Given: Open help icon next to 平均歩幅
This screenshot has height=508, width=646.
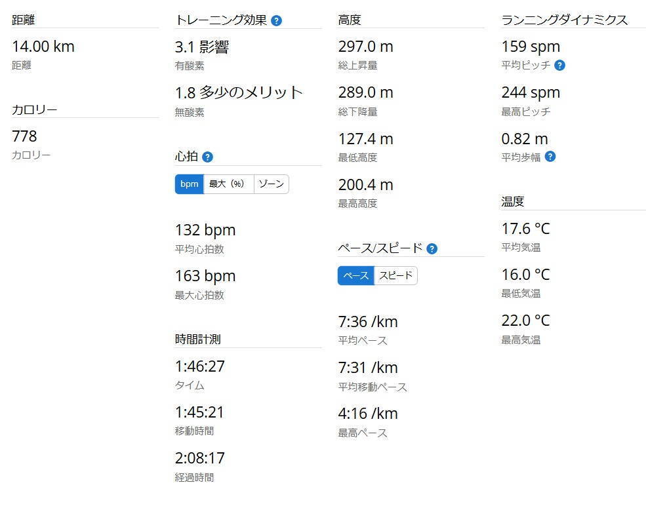Looking at the screenshot, I should pyautogui.click(x=550, y=157).
